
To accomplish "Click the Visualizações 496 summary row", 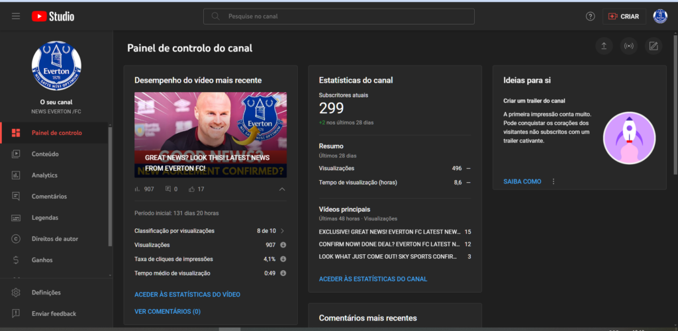I will pyautogui.click(x=395, y=169).
